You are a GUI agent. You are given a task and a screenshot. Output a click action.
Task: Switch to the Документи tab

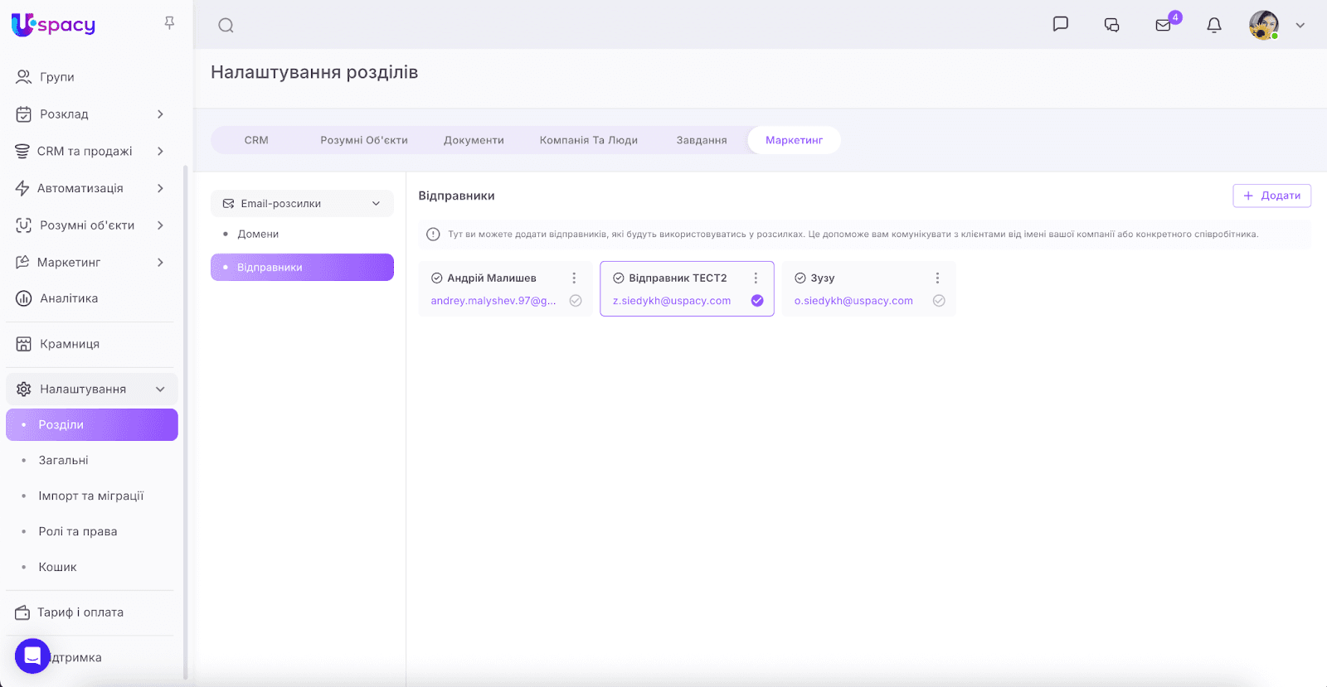coord(474,140)
